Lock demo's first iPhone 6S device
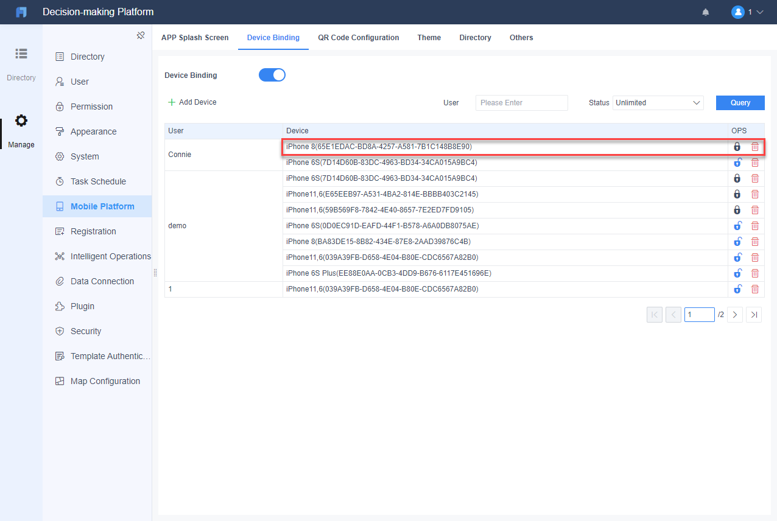Screen dimensions: 777x521 click(737, 178)
